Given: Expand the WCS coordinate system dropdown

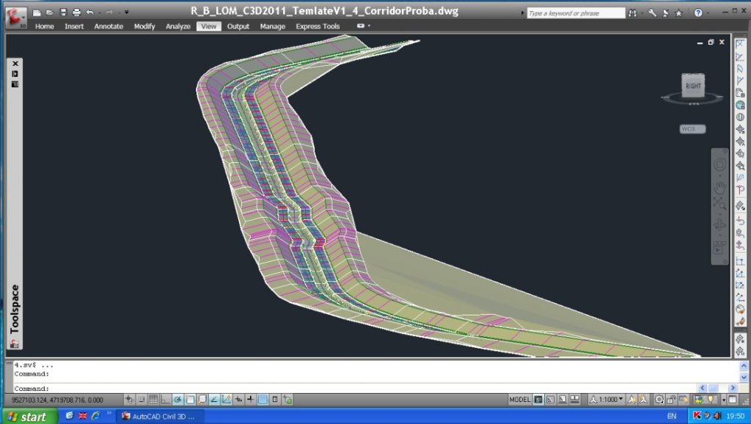Looking at the screenshot, I should [x=692, y=129].
